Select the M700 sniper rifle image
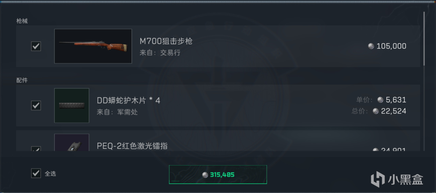436x193 pixels. [x=93, y=46]
